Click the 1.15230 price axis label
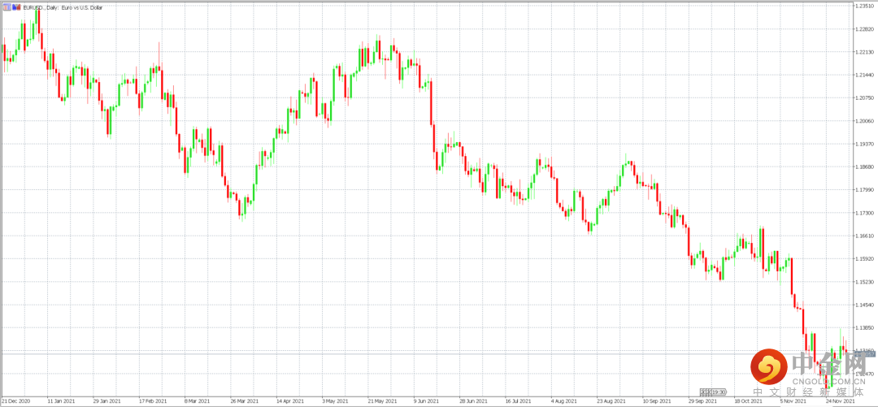878x407 pixels. pos(865,282)
